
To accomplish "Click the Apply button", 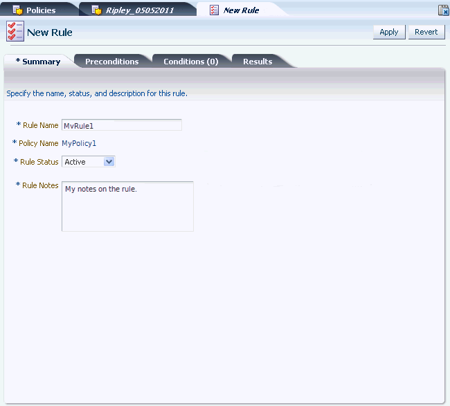I will [389, 32].
